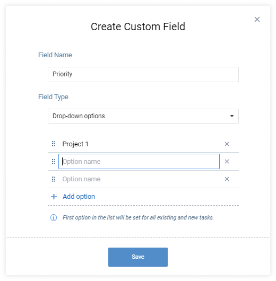Click the Field Type label
276x281 pixels.
pyautogui.click(x=53, y=97)
